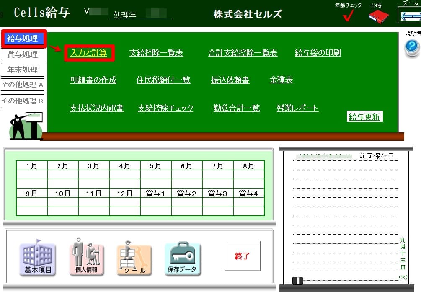Image resolution: width=421 pixels, height=292 pixels.
Task: Switch to the 年末処理 tab
Action: [23, 70]
